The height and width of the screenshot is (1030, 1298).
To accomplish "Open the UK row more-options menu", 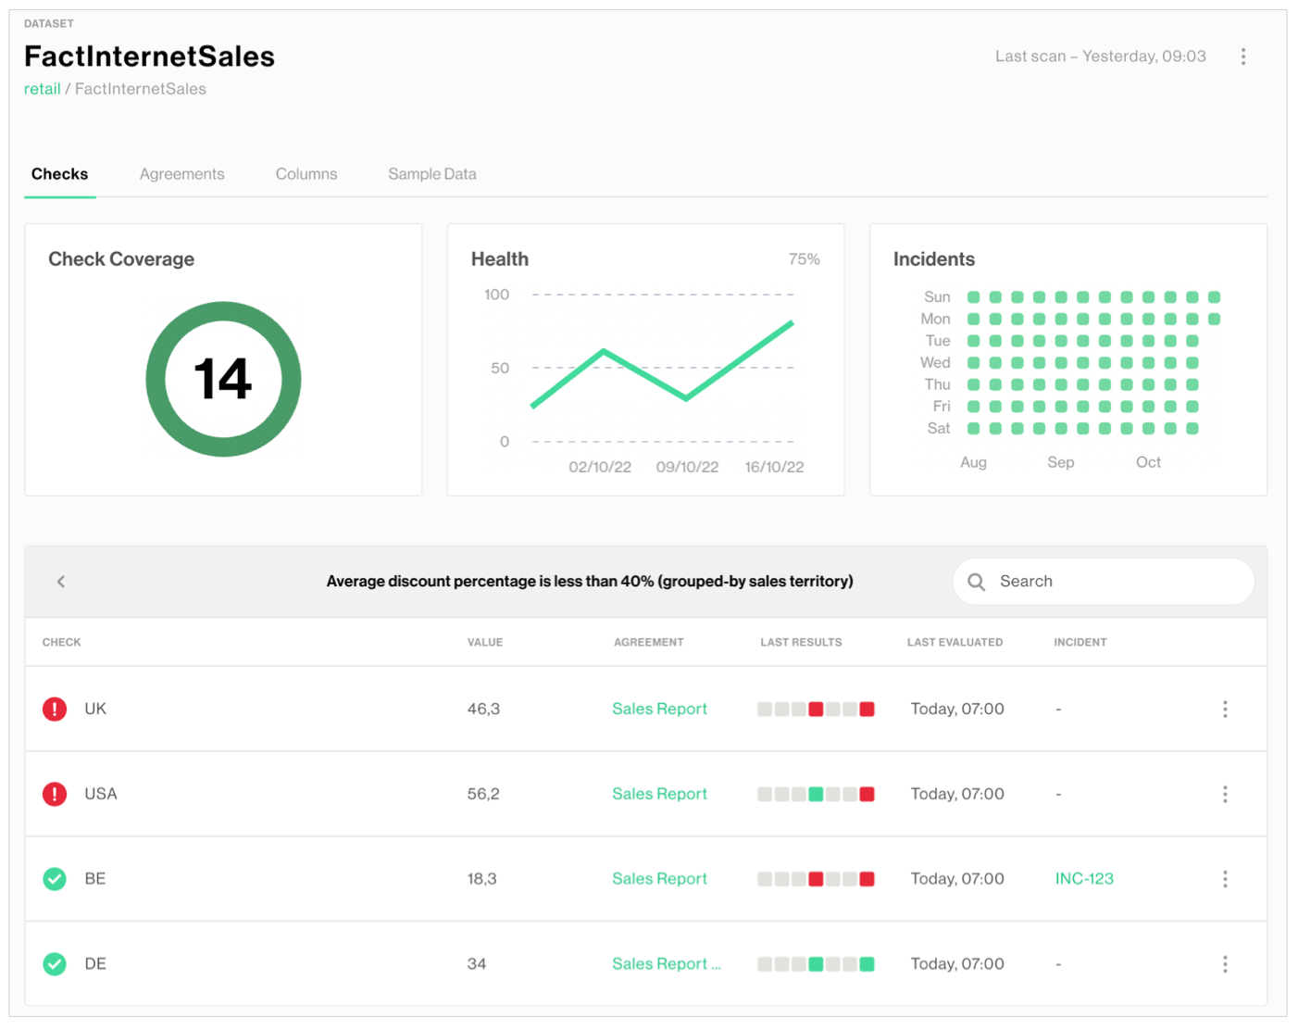I will 1225,710.
